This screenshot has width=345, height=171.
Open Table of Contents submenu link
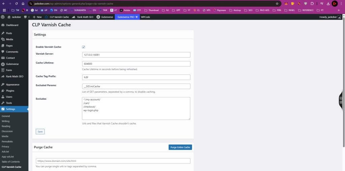[x=10, y=162]
